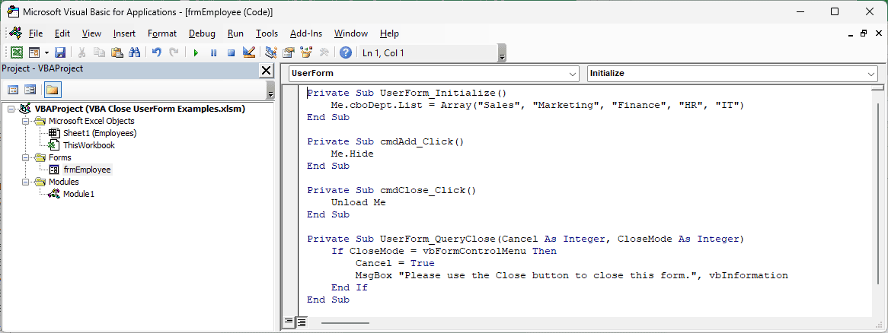888x333 pixels.
Task: Click on the 'Me.Hide' code line
Action: click(353, 154)
